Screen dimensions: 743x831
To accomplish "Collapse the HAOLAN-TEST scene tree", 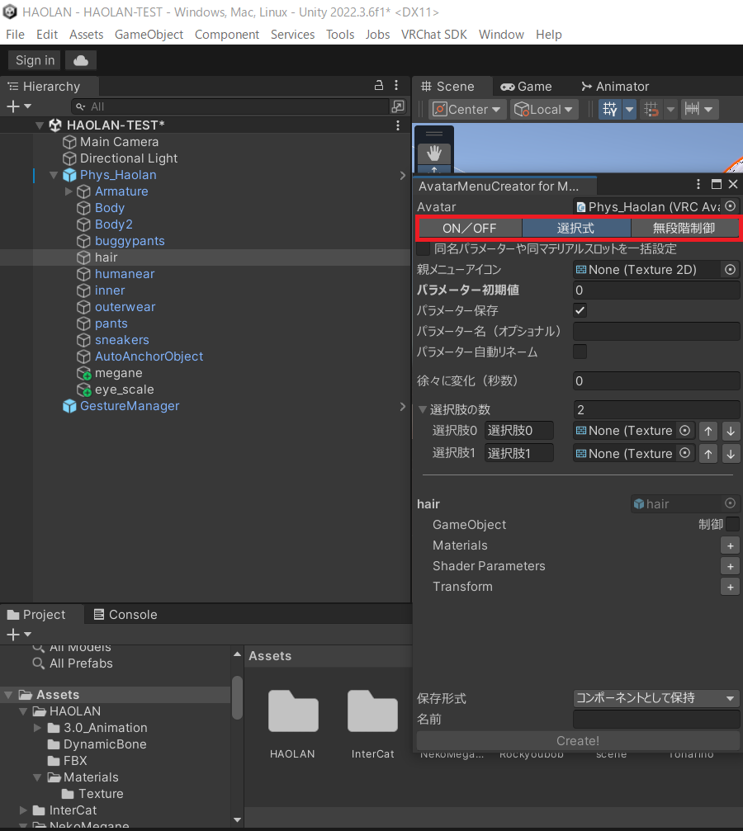I will pos(40,125).
